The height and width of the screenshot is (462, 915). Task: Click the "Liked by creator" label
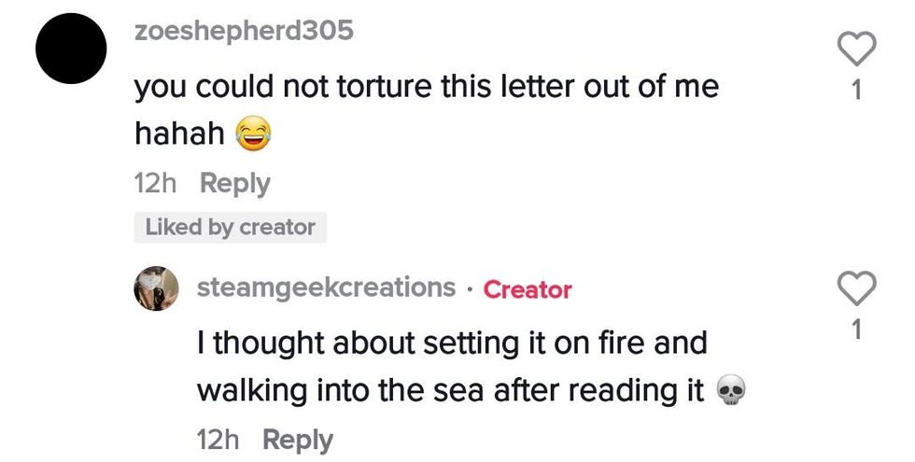tap(231, 227)
